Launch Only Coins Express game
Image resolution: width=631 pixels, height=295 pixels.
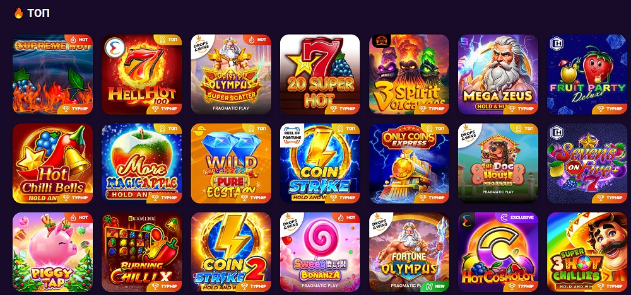point(410,163)
